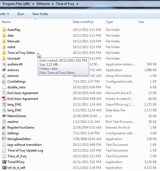The image size is (160, 171).
Task: Select the CoreSettings file name
Action: coord(17,82)
